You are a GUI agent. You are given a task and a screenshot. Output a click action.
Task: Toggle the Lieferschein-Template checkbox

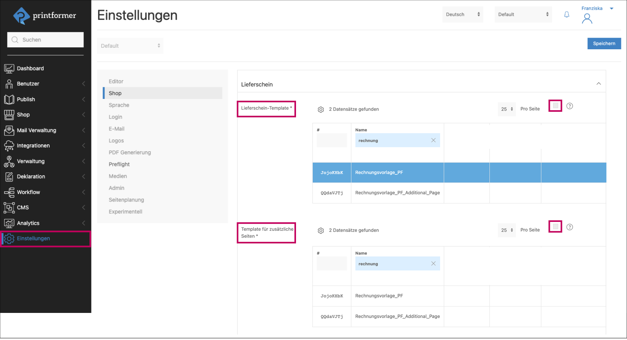coord(555,106)
